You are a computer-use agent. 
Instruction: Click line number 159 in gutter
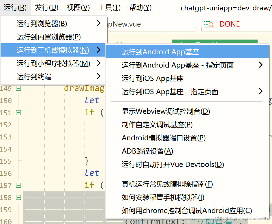click(x=6, y=210)
